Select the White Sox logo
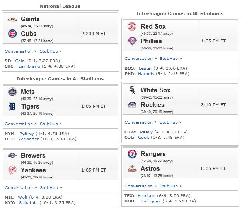Screen dimensions: 242x209 [x=133, y=90]
